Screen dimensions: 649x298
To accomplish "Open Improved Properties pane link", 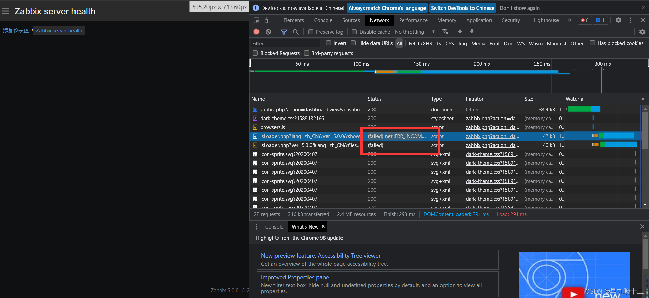I will [295, 277].
